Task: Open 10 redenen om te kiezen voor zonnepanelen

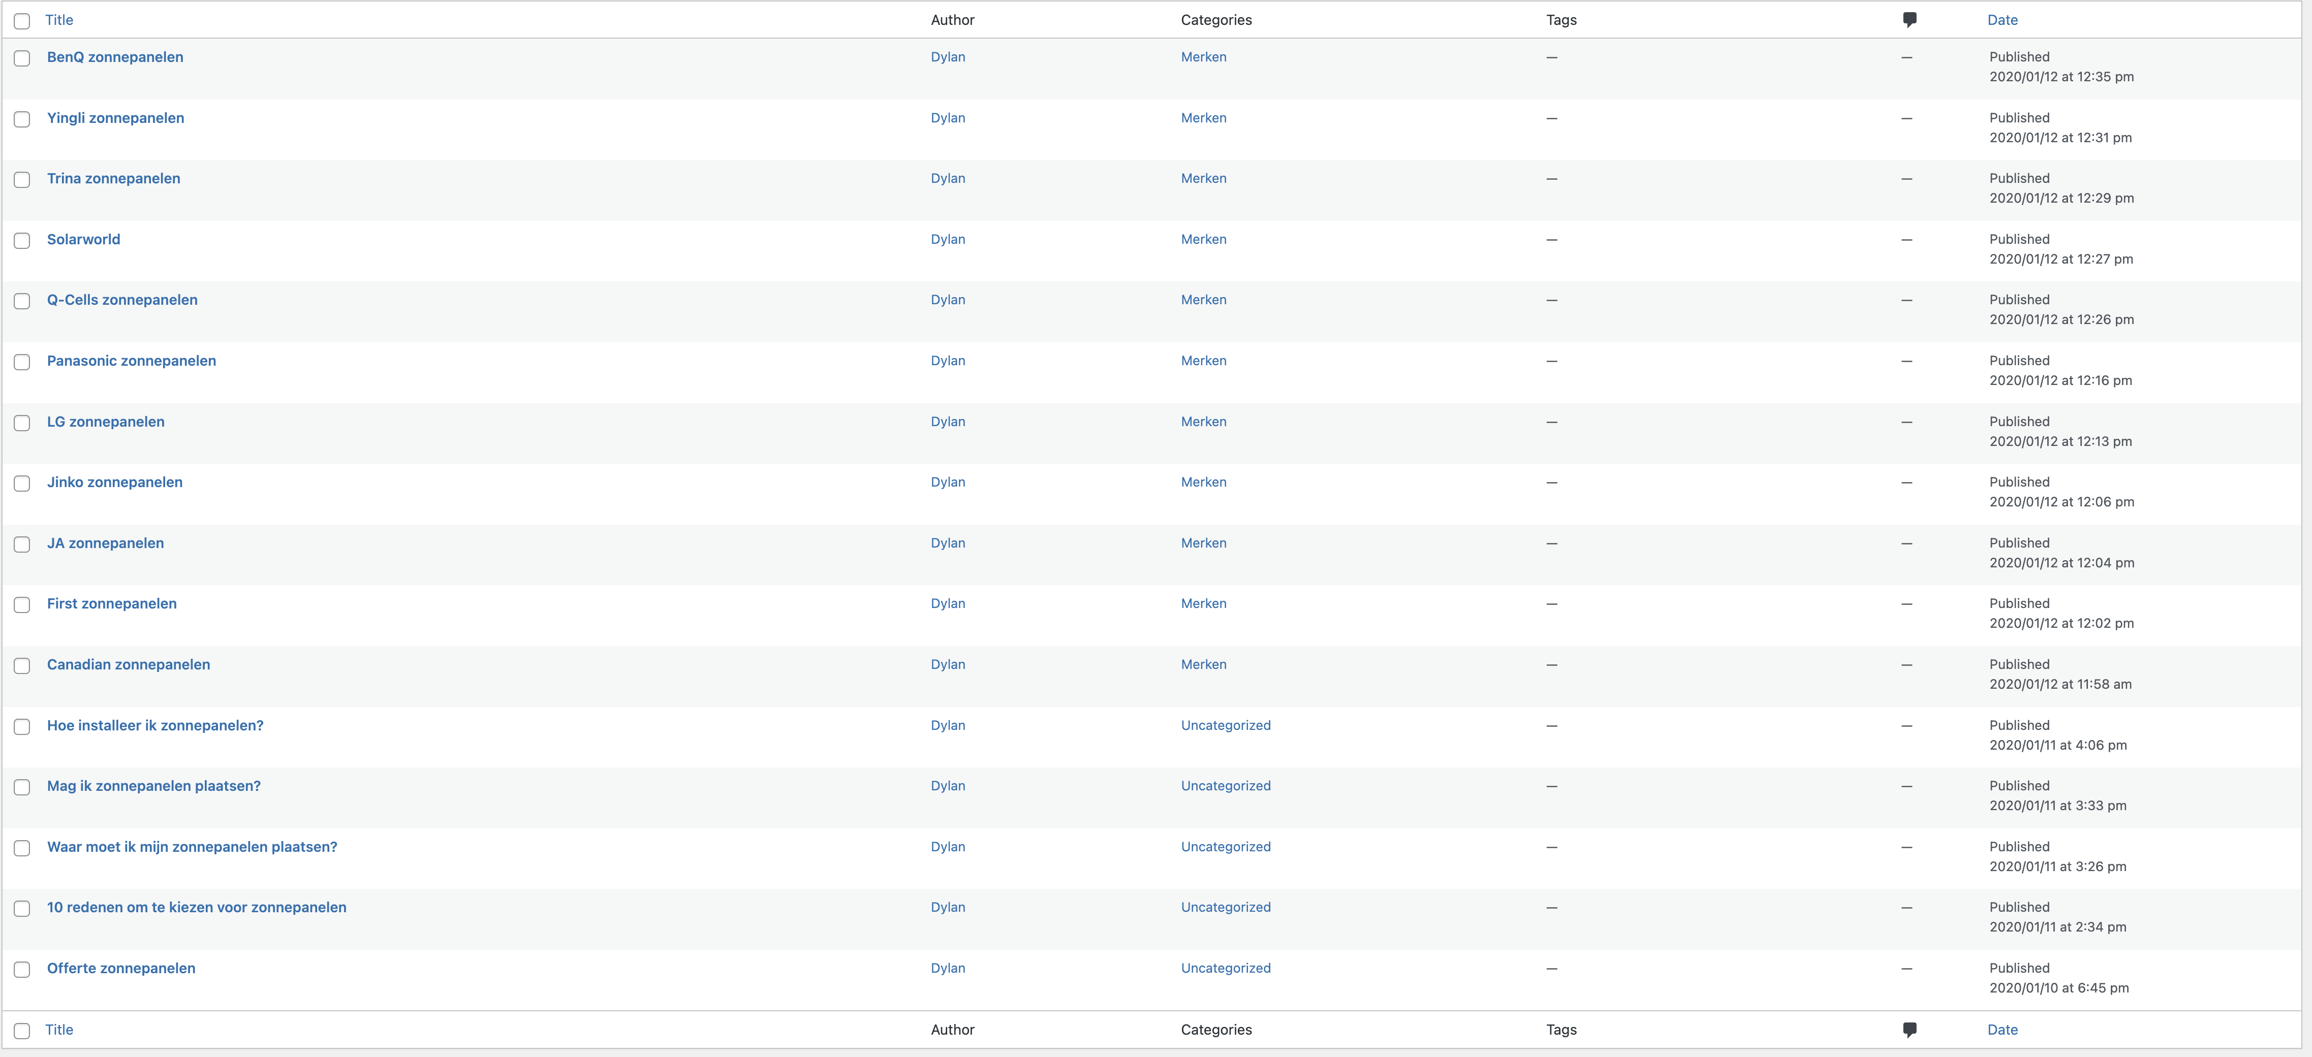Action: (x=197, y=907)
